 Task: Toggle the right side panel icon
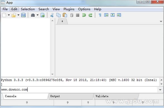(x=119, y=15)
